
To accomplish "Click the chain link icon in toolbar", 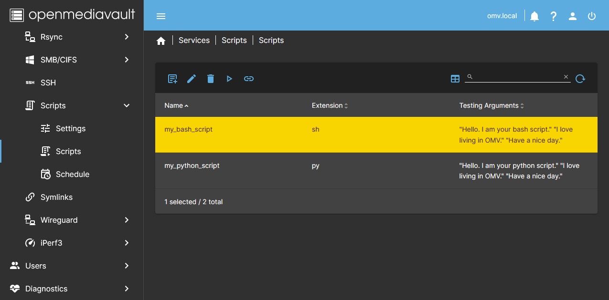I will 249,79.
